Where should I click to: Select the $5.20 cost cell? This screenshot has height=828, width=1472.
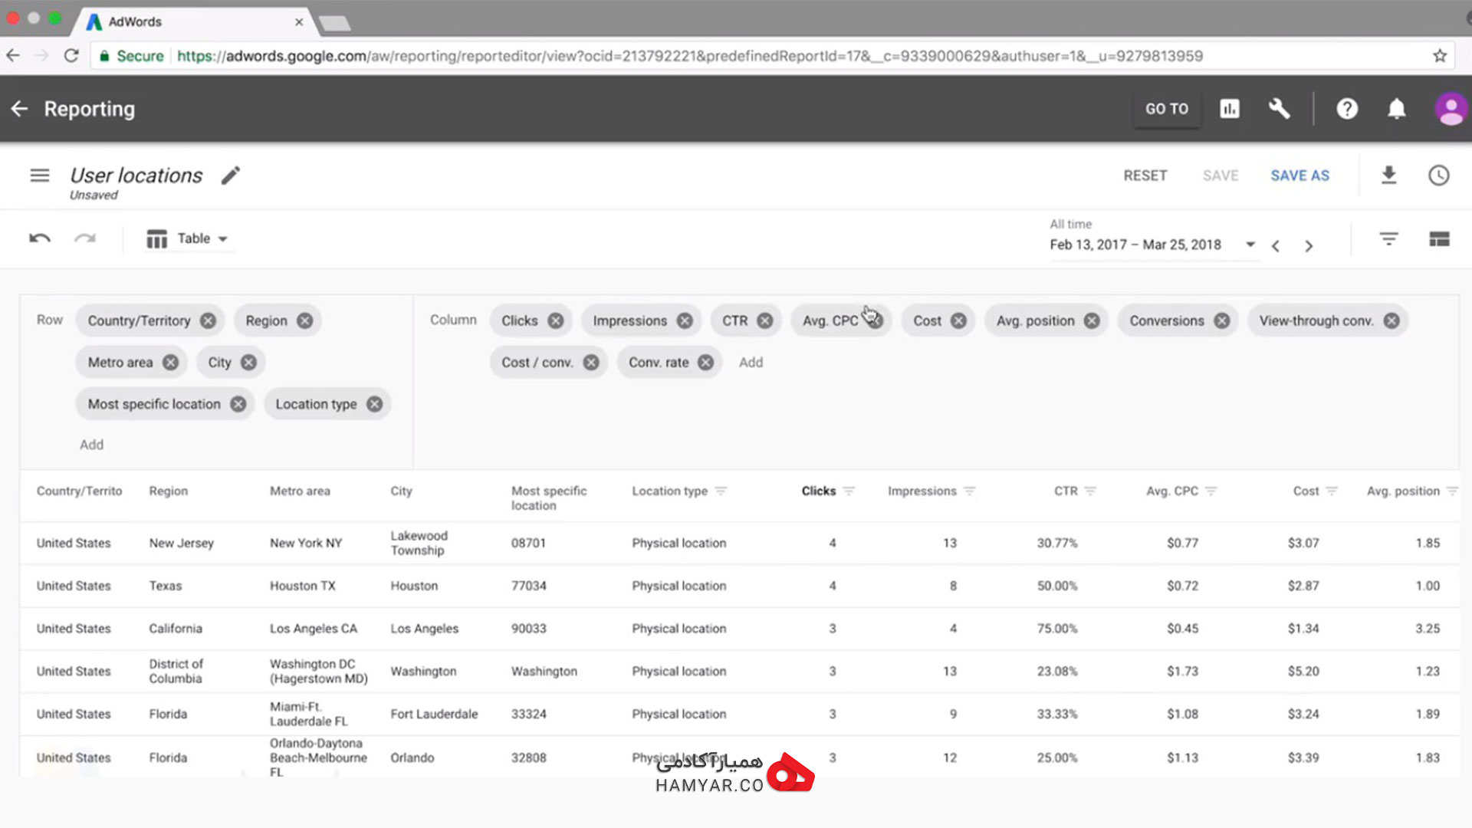(1303, 671)
